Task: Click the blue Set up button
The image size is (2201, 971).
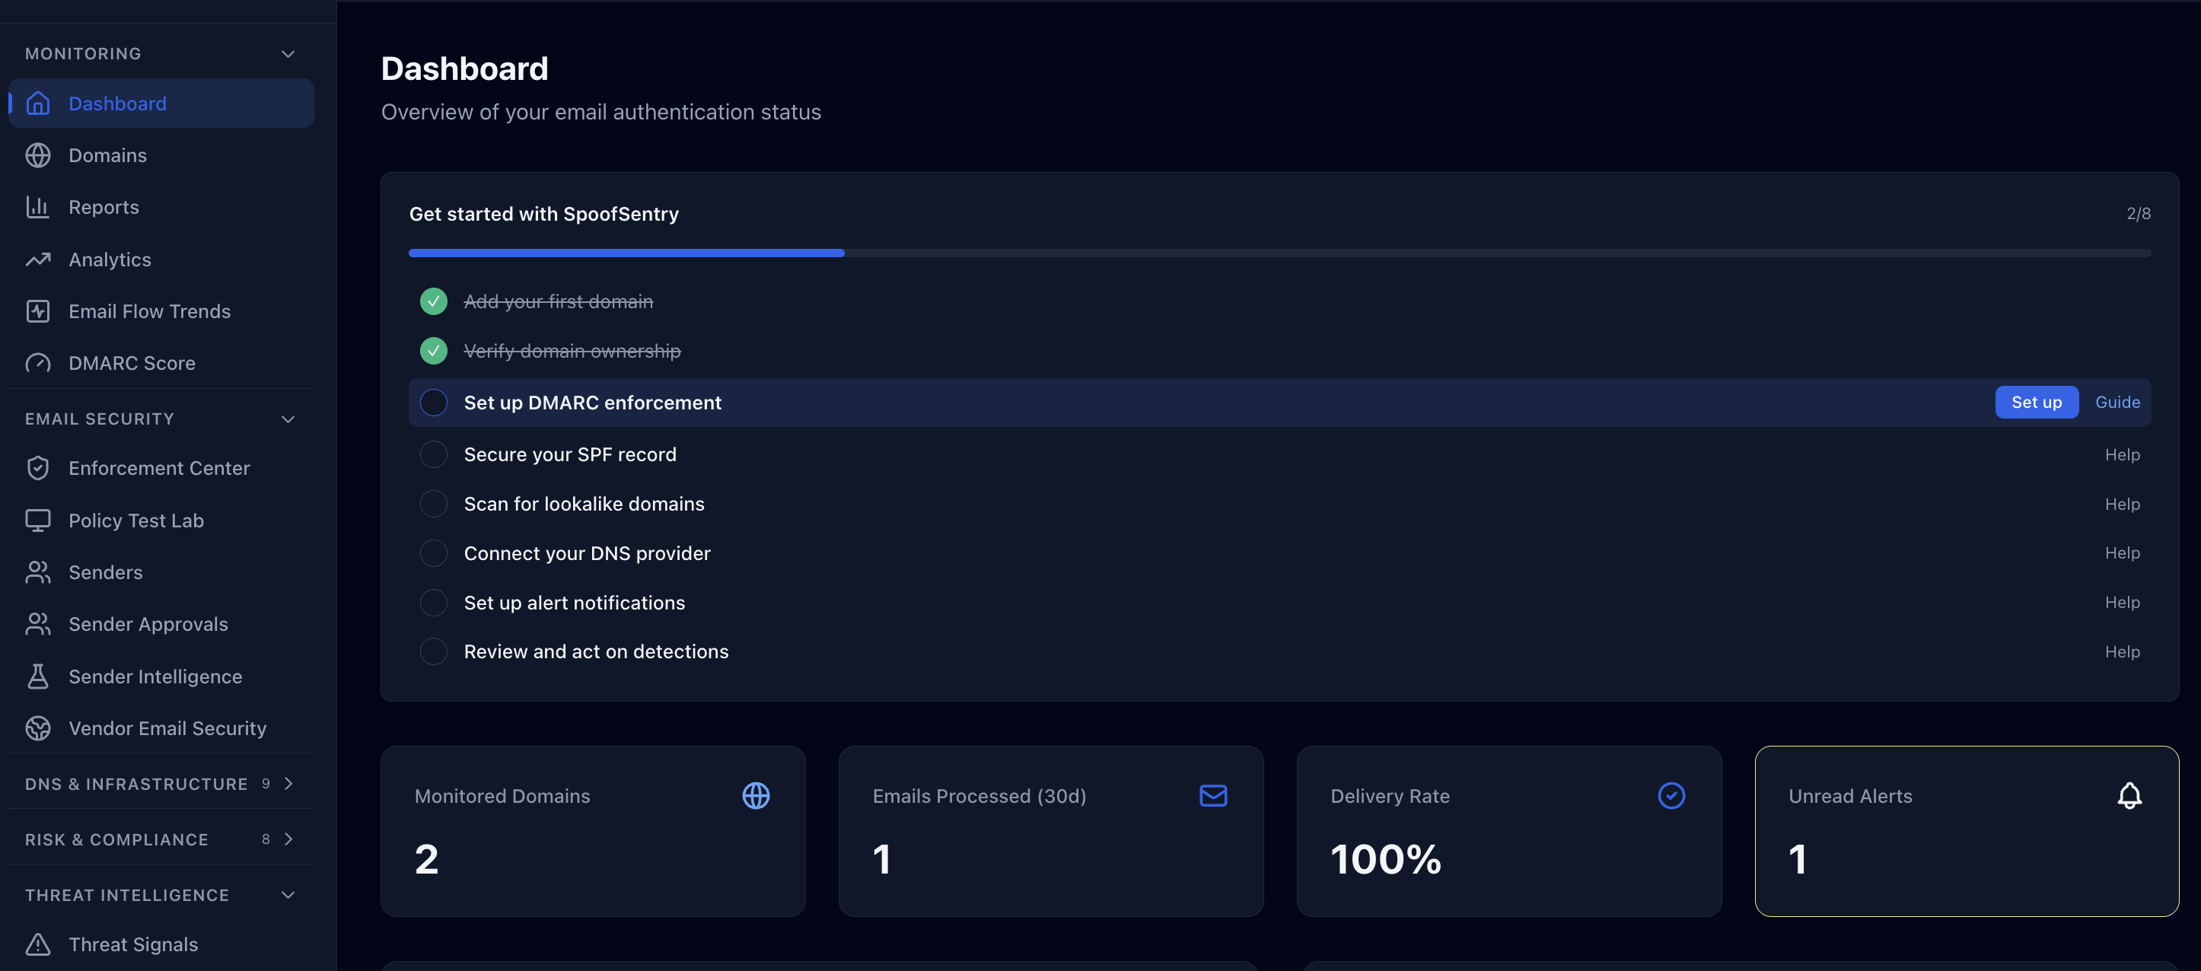Action: (2036, 403)
